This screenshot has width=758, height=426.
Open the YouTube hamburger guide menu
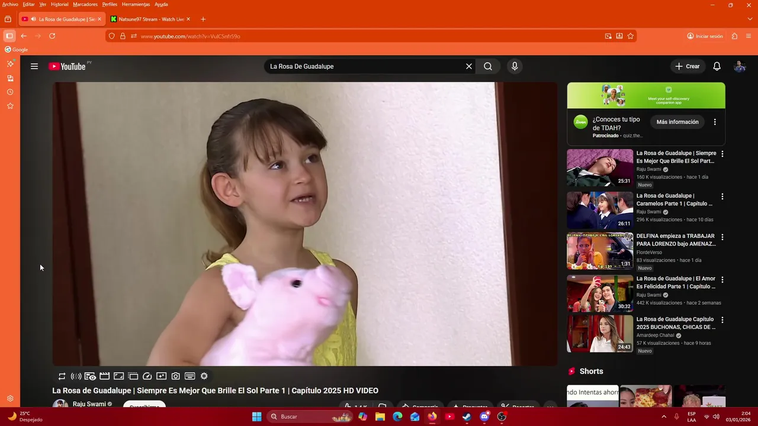coord(34,66)
